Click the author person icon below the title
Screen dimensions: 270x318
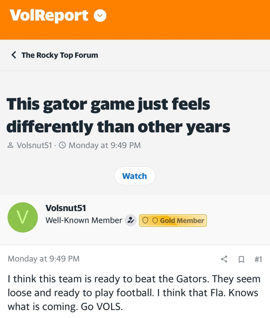point(10,145)
